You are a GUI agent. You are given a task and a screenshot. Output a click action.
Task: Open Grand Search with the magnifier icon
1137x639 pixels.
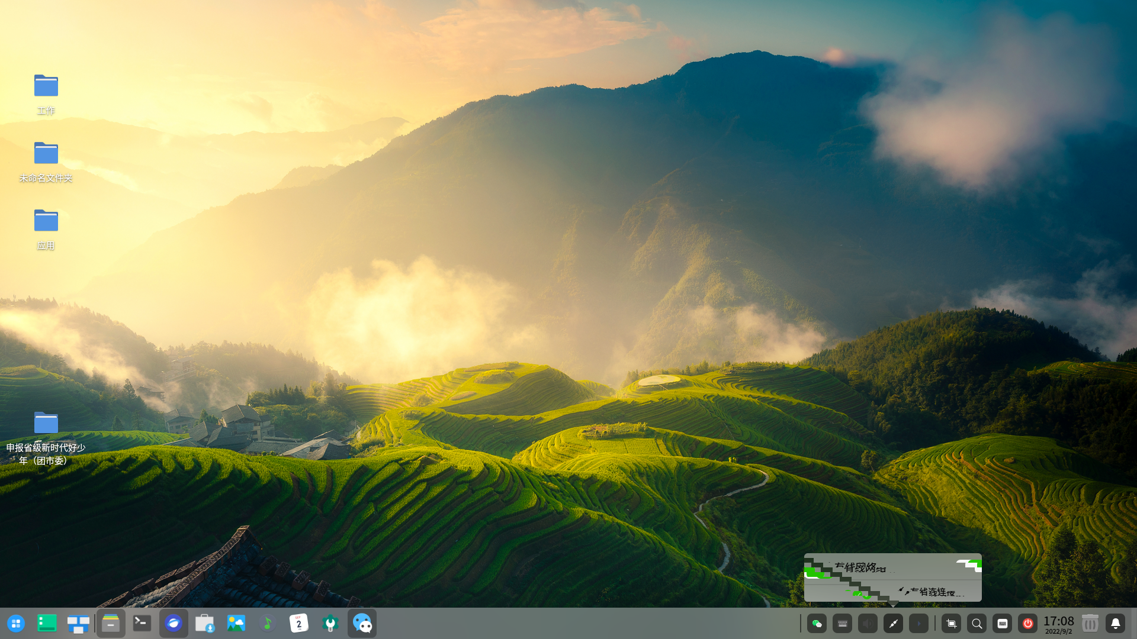tap(977, 624)
